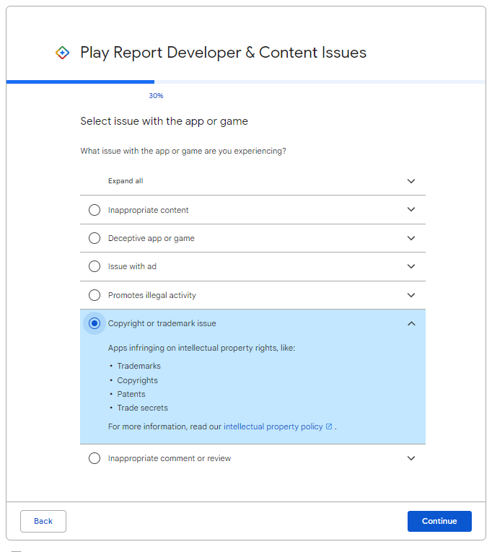Click the Issue with ad label
The width and height of the screenshot is (492, 552).
[132, 266]
